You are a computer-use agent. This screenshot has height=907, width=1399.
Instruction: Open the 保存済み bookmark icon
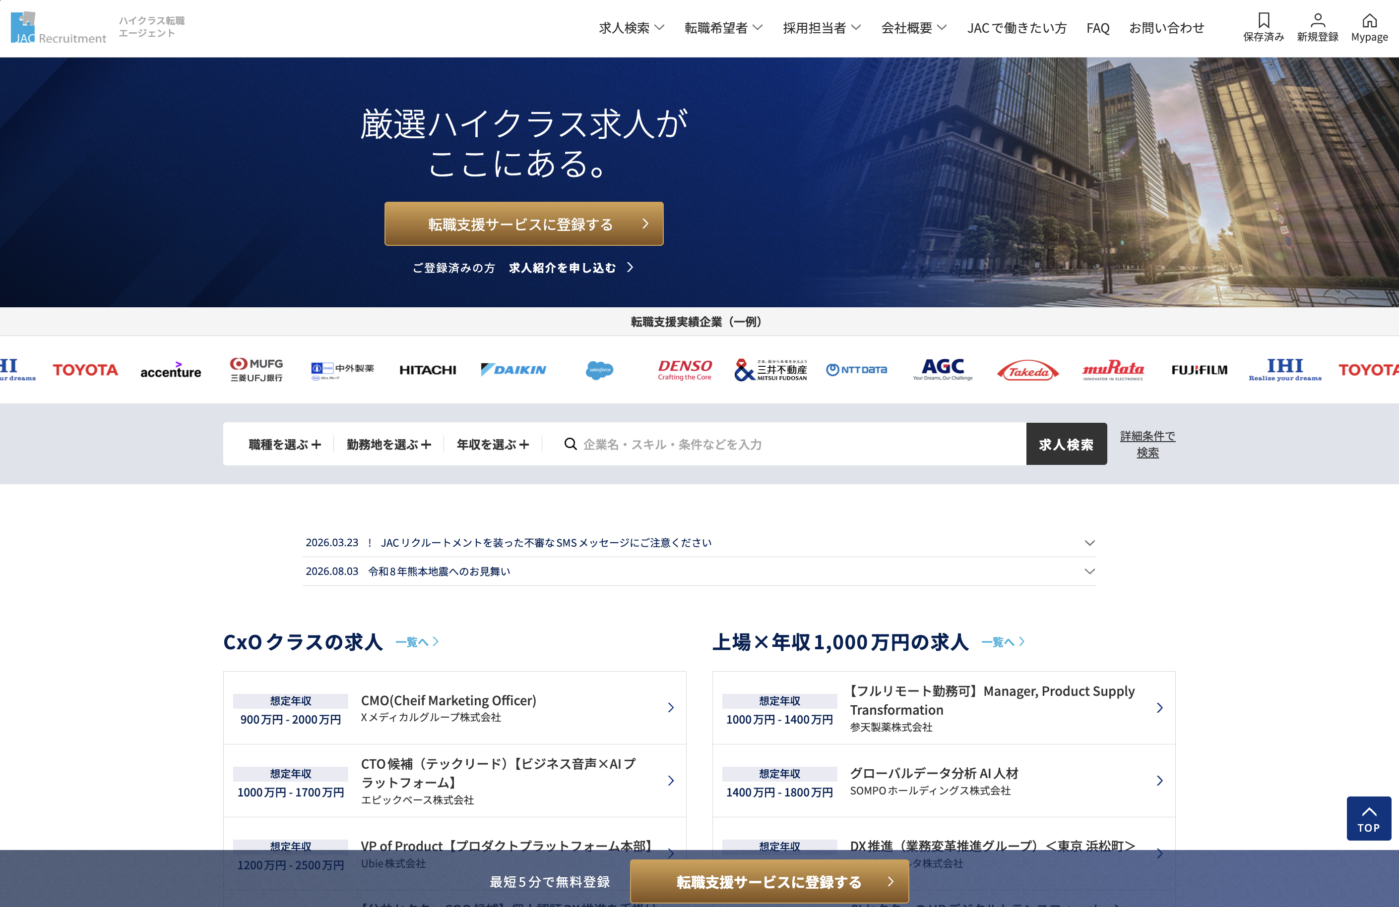click(1263, 27)
